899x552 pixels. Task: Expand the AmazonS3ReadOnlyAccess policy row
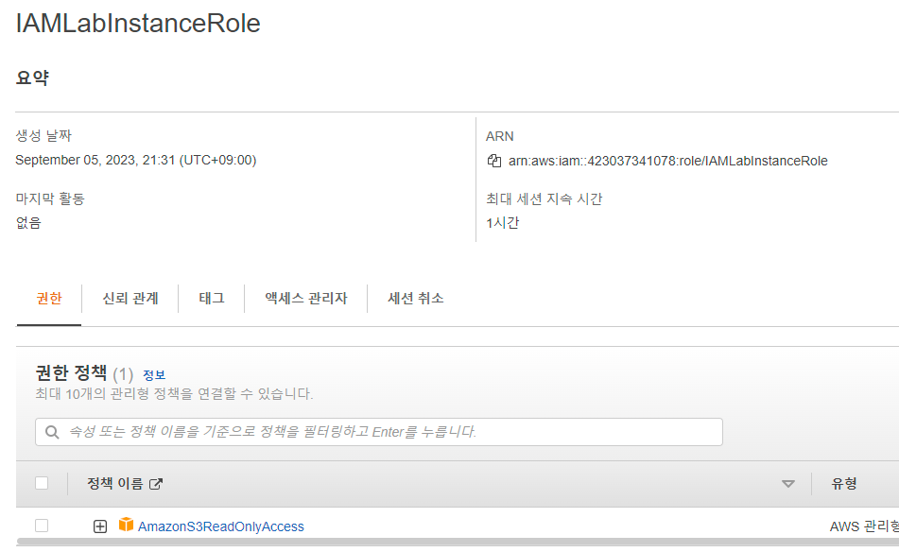point(100,526)
